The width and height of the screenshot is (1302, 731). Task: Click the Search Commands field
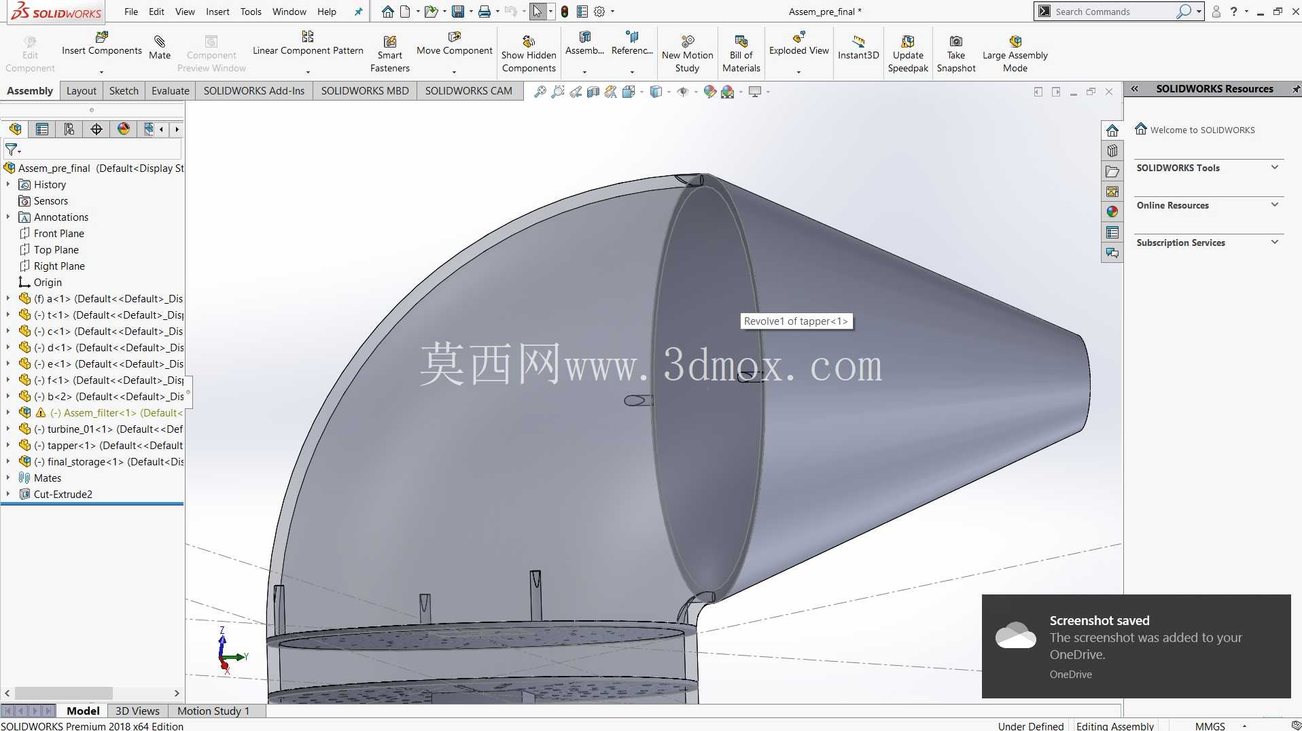pyautogui.click(x=1114, y=12)
